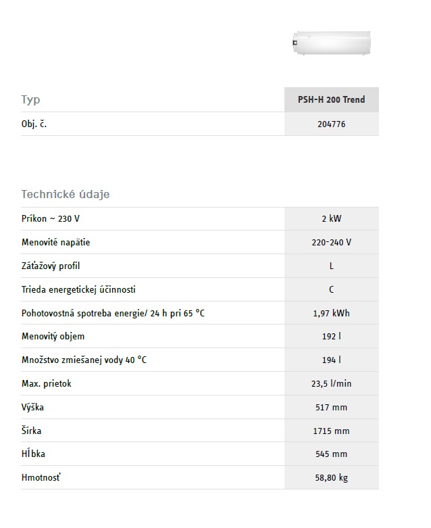Click the Hĺbka row label
Viewport: 431px width, 528px height.
pos(33,454)
